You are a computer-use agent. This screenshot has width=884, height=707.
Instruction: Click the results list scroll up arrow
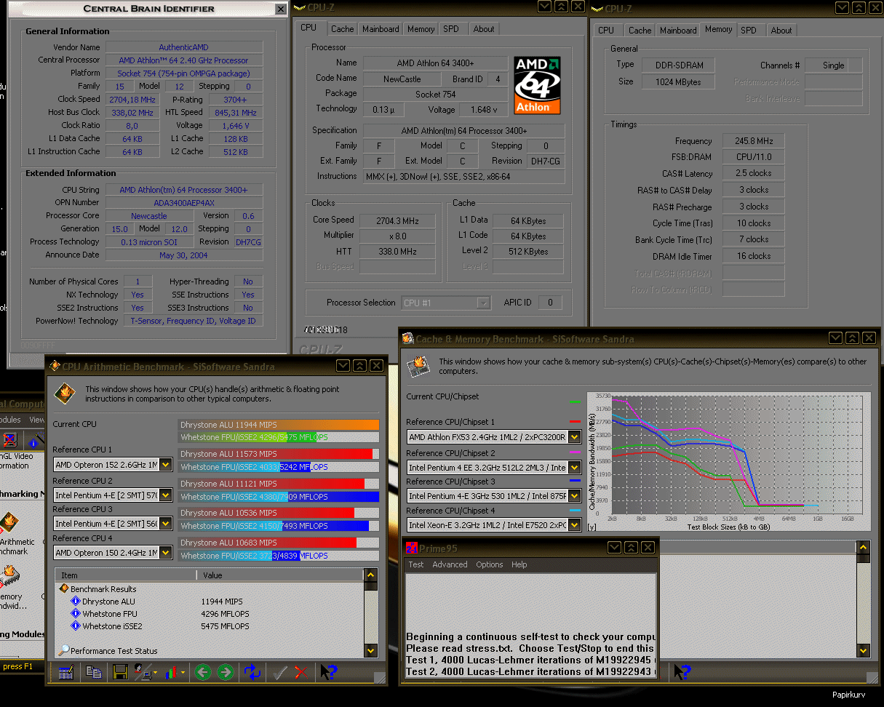pos(371,575)
